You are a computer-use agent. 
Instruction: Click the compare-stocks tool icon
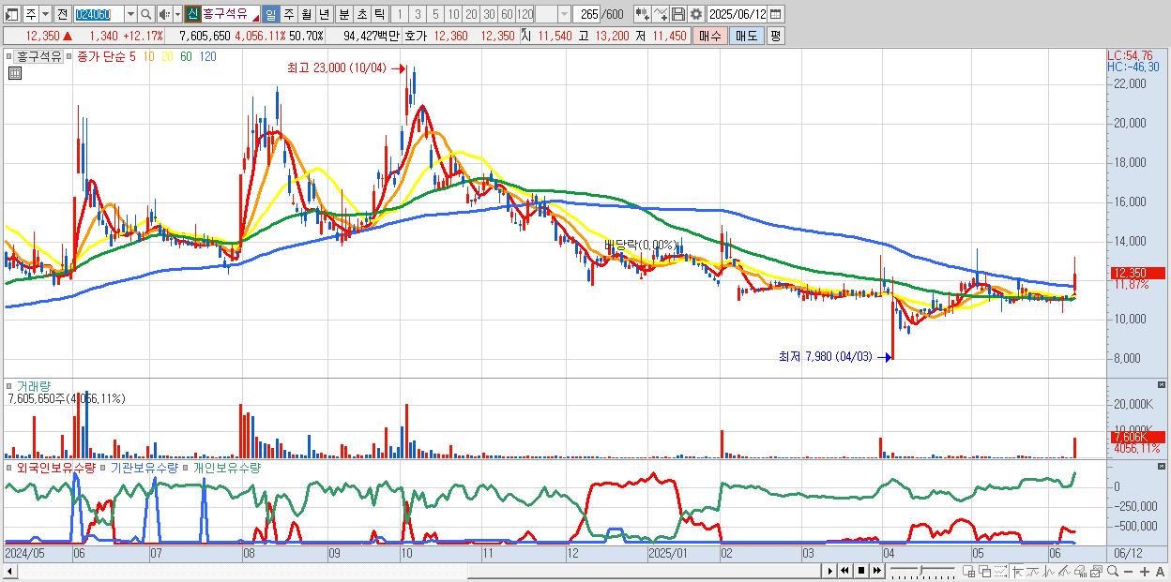tap(642, 14)
